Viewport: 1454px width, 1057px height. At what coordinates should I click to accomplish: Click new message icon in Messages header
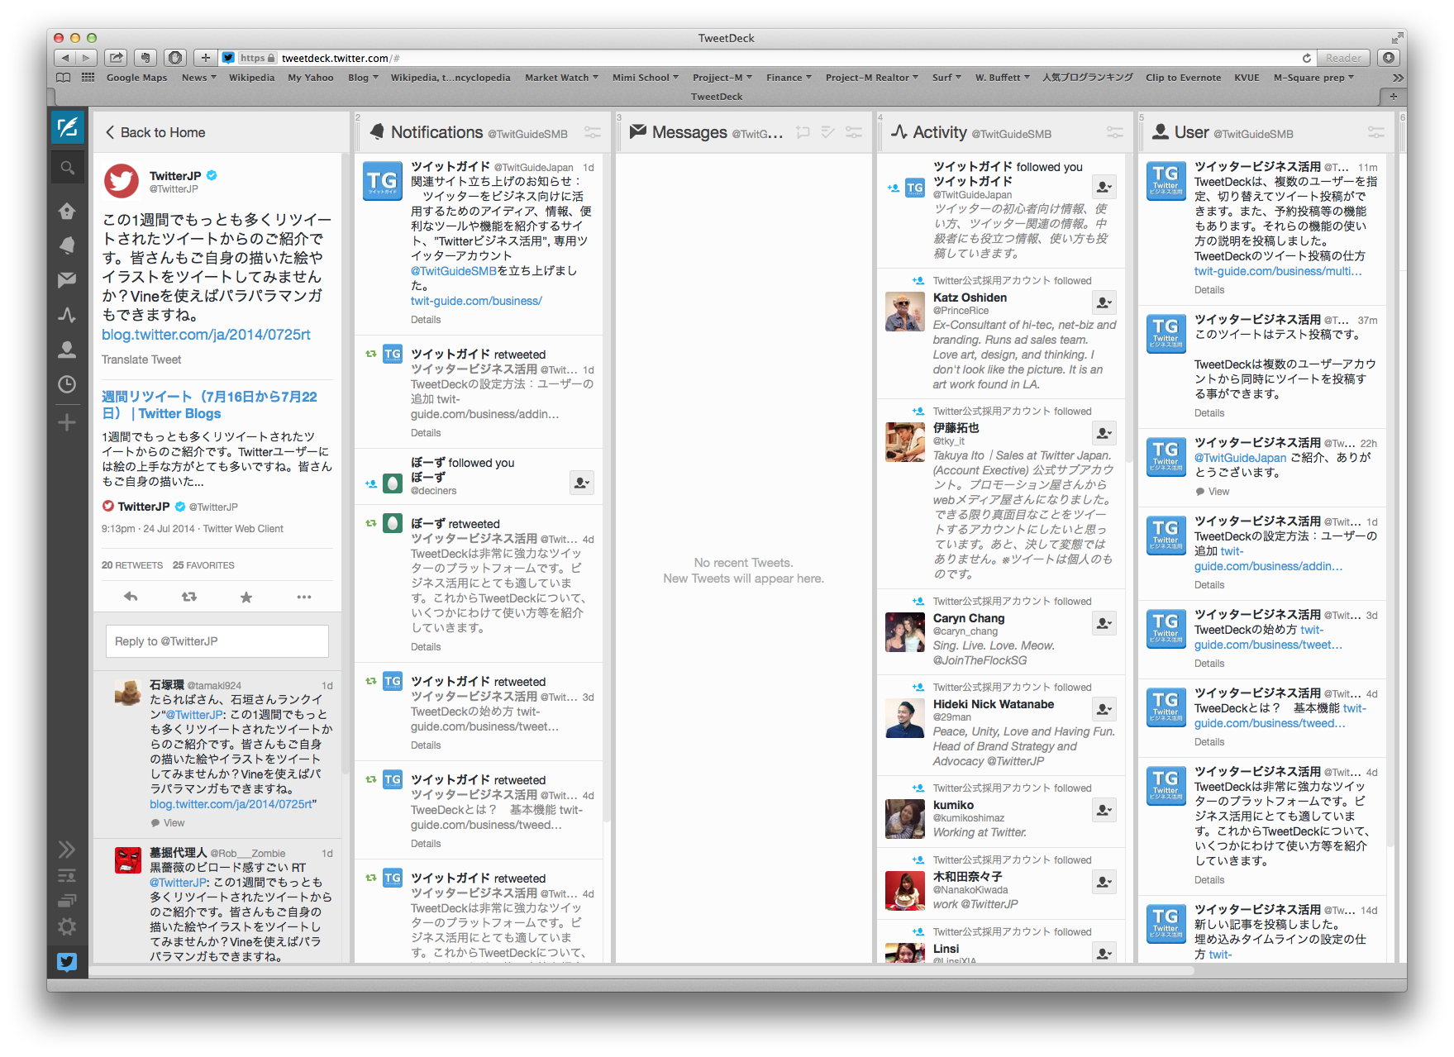pyautogui.click(x=803, y=132)
